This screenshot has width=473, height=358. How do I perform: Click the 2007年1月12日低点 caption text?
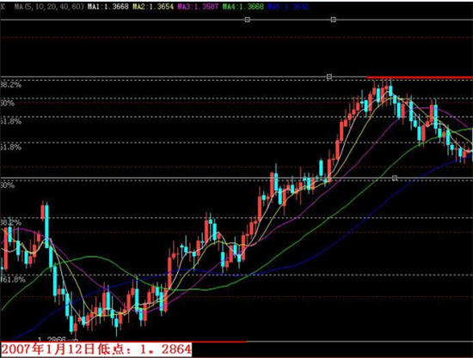click(96, 349)
